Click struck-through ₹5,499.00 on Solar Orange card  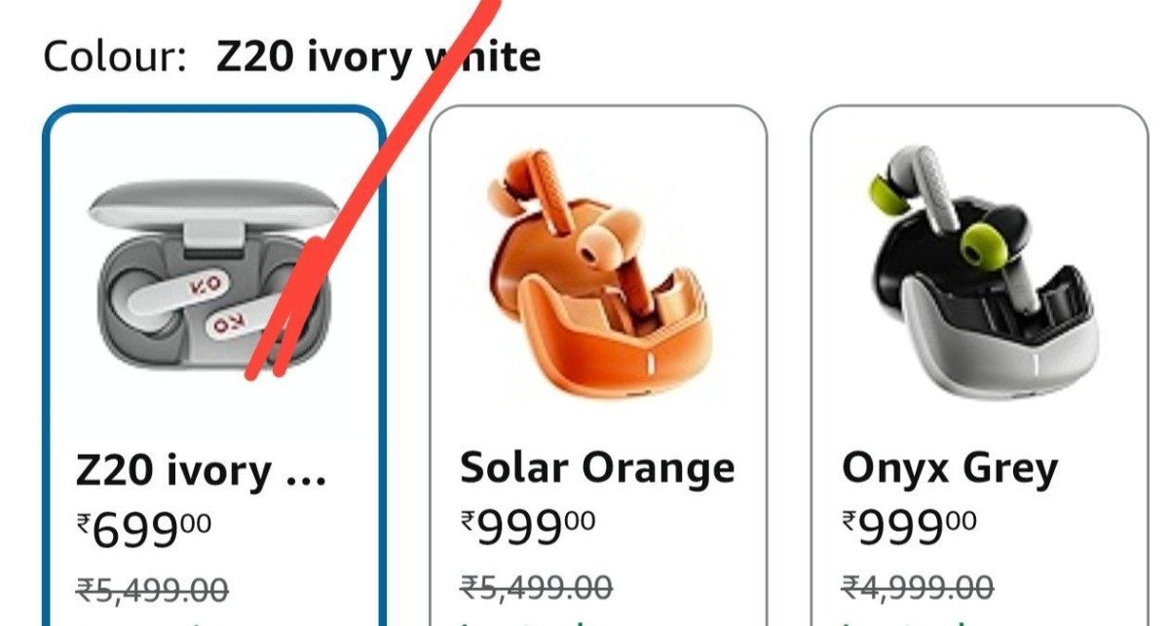536,588
